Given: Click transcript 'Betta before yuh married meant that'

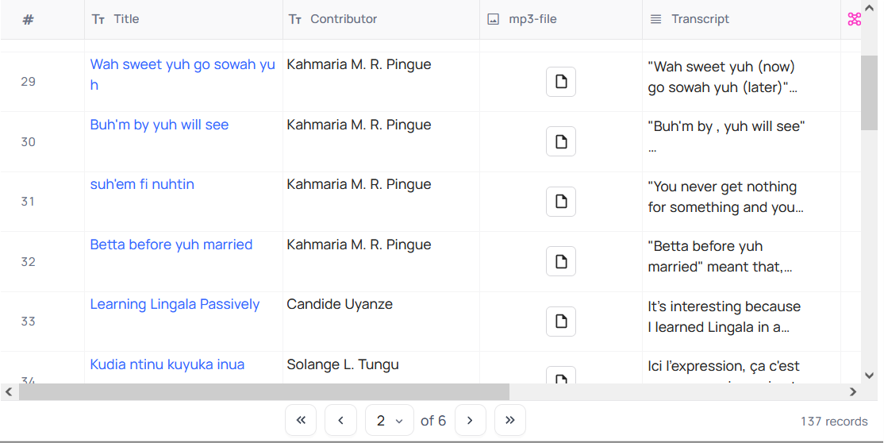Looking at the screenshot, I should 720,256.
